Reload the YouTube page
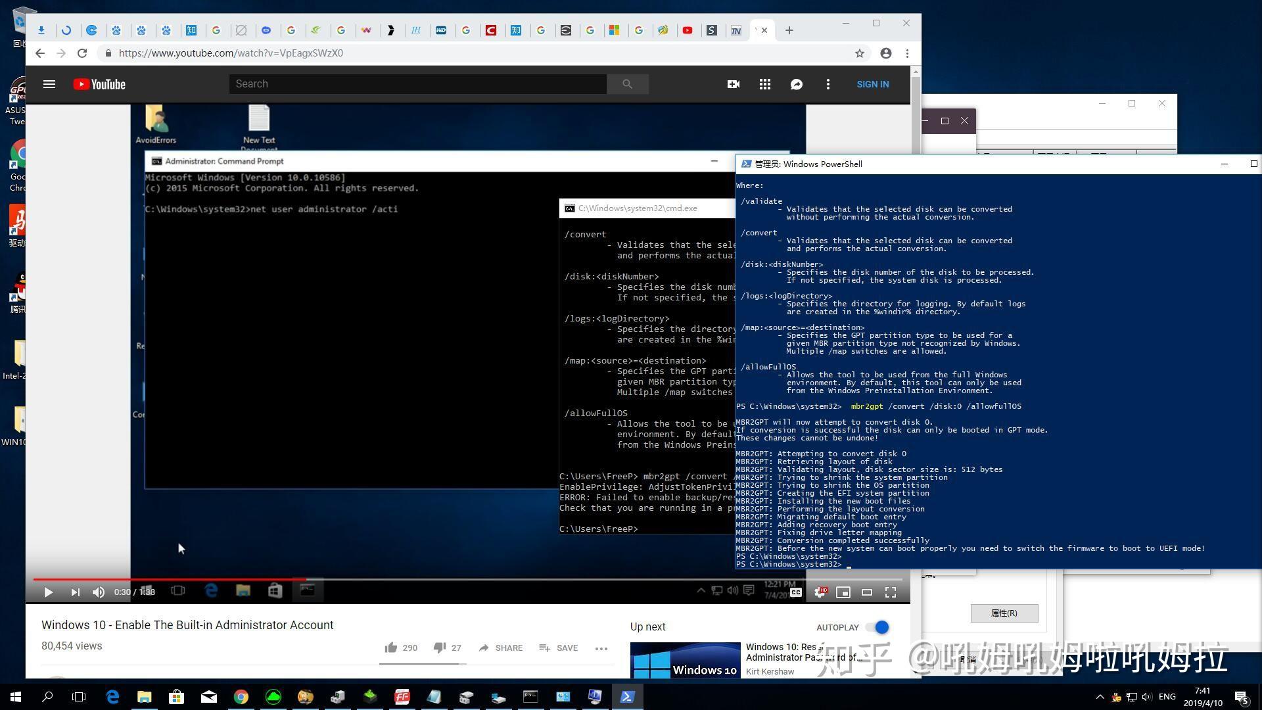This screenshot has width=1262, height=710. point(82,53)
